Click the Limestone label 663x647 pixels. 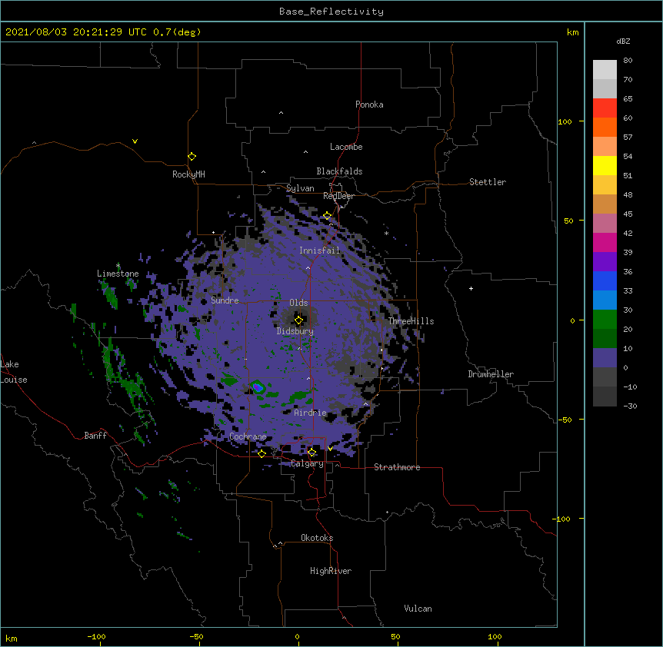point(118,274)
